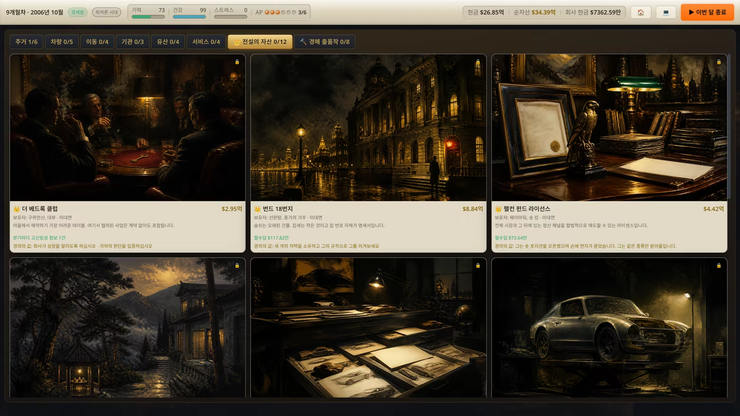Click the 펠컨 펀드 라이선스 title
Image resolution: width=740 pixels, height=416 pixels.
(x=527, y=208)
